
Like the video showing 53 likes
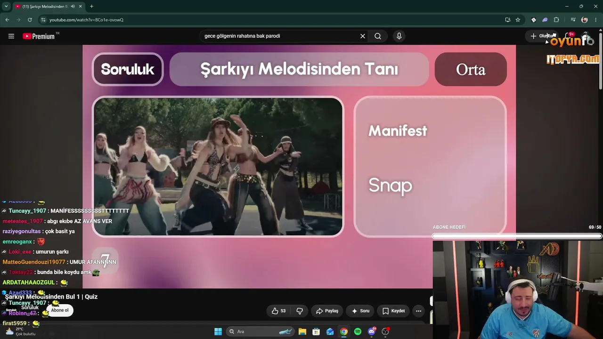click(278, 311)
